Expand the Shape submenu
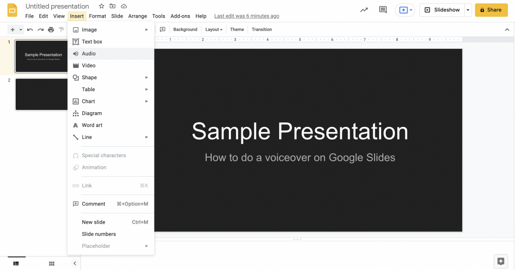515x270 pixels. tap(111, 77)
